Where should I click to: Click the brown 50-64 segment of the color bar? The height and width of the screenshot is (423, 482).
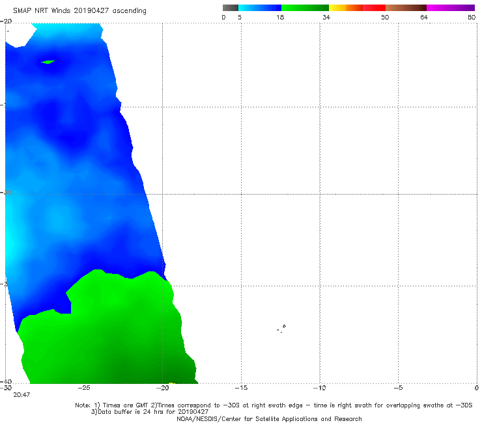406,8
